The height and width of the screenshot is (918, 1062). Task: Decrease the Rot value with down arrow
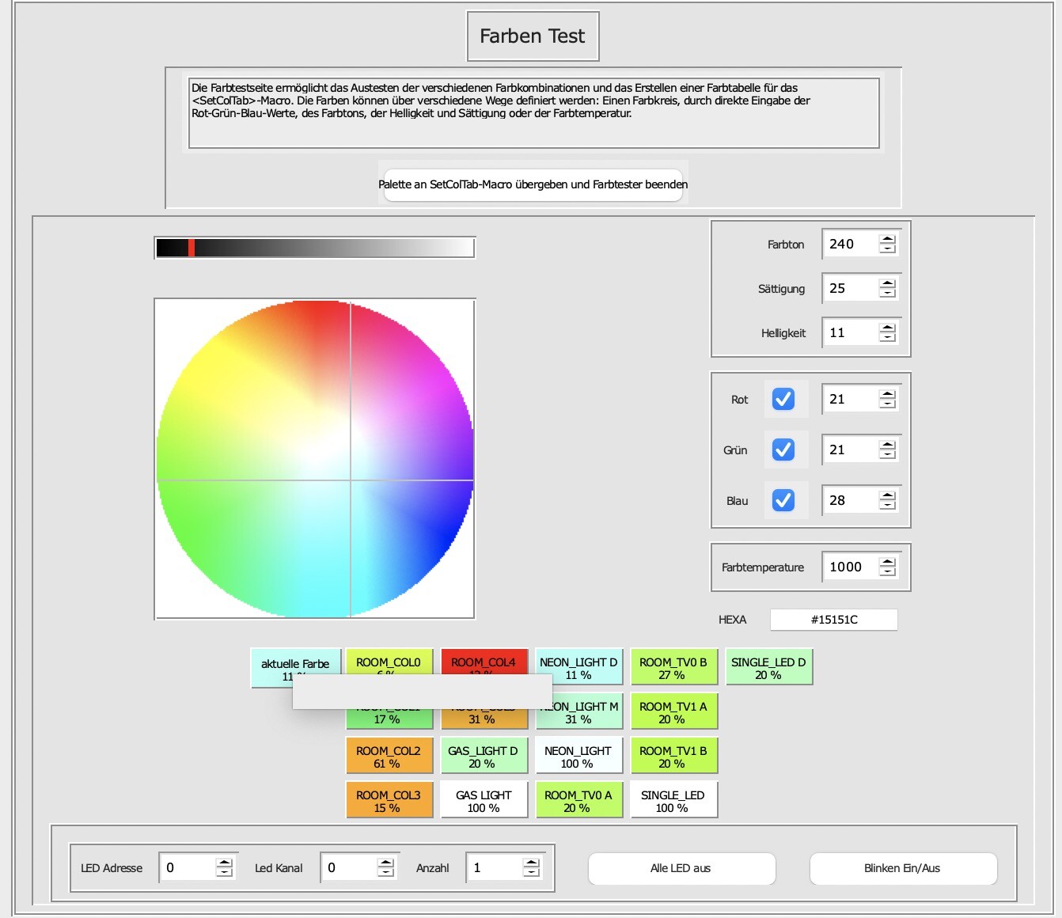coord(888,404)
